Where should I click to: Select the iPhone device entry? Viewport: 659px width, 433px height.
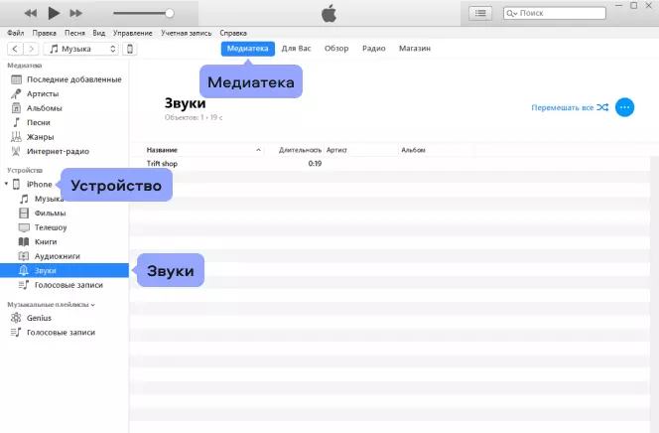pyautogui.click(x=33, y=184)
